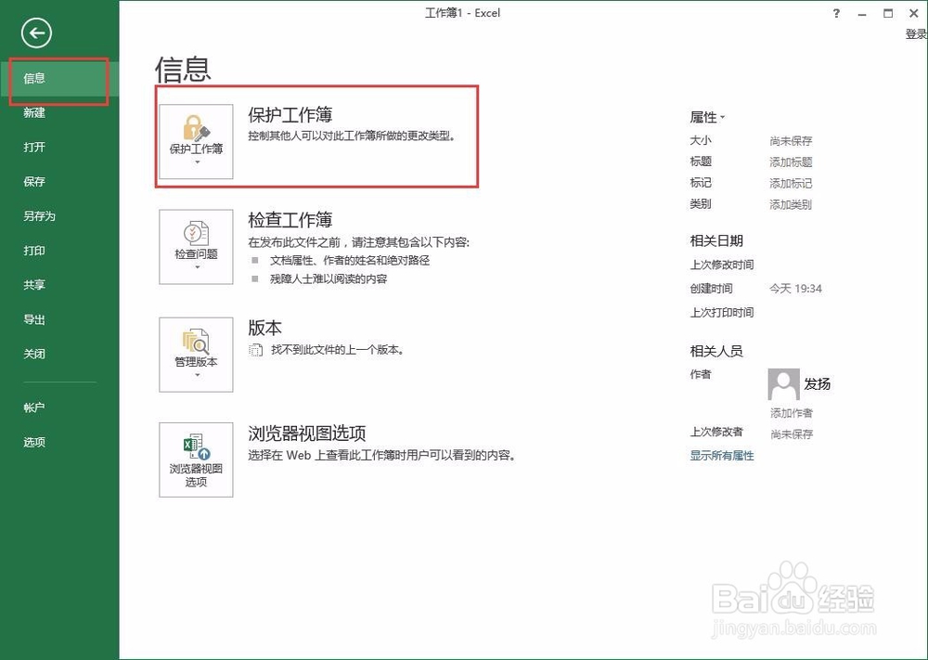
Task: Click the 残障人士难以阅读的内容 bullet text
Action: (329, 278)
